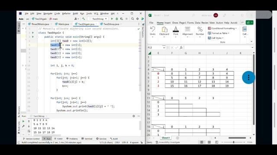This screenshot has width=277, height=155.
Task: Click the Undo icon in Excel ribbon
Action: click(x=153, y=29)
